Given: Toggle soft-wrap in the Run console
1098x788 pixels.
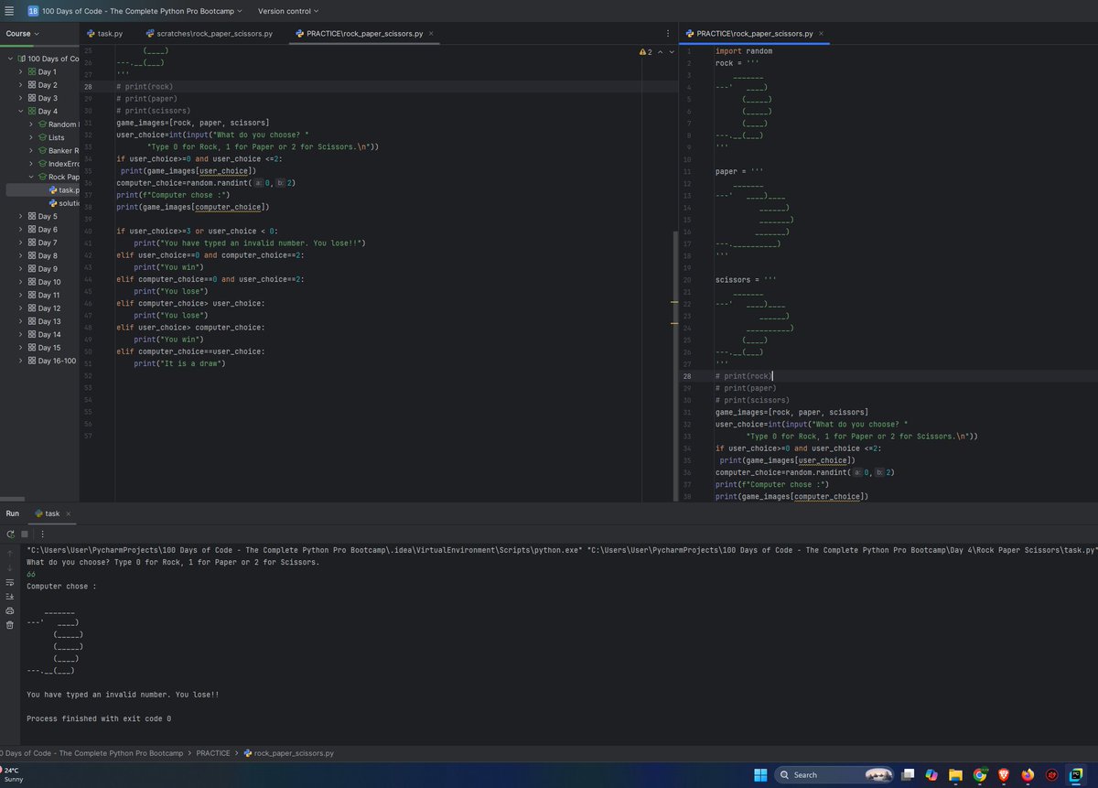Looking at the screenshot, I should [x=9, y=582].
